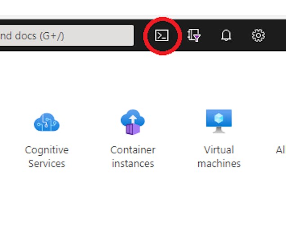Image resolution: width=286 pixels, height=249 pixels.
Task: Click header gap between search box and Cloud Shell
Action: (x=139, y=35)
